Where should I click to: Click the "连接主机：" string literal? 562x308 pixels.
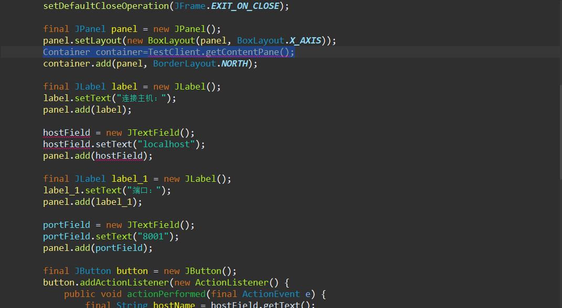click(142, 98)
